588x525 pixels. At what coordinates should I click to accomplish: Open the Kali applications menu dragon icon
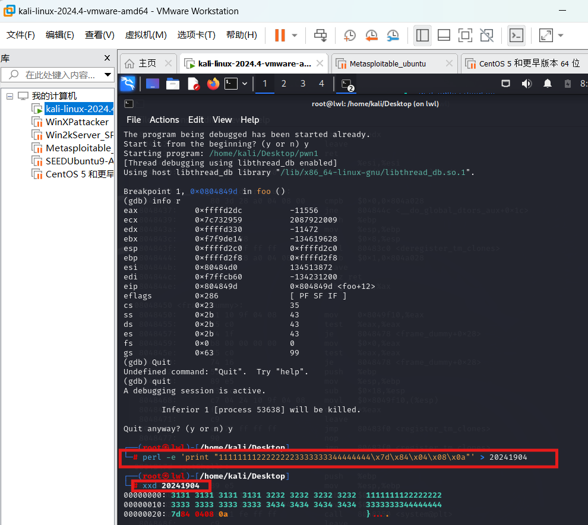[x=128, y=84]
